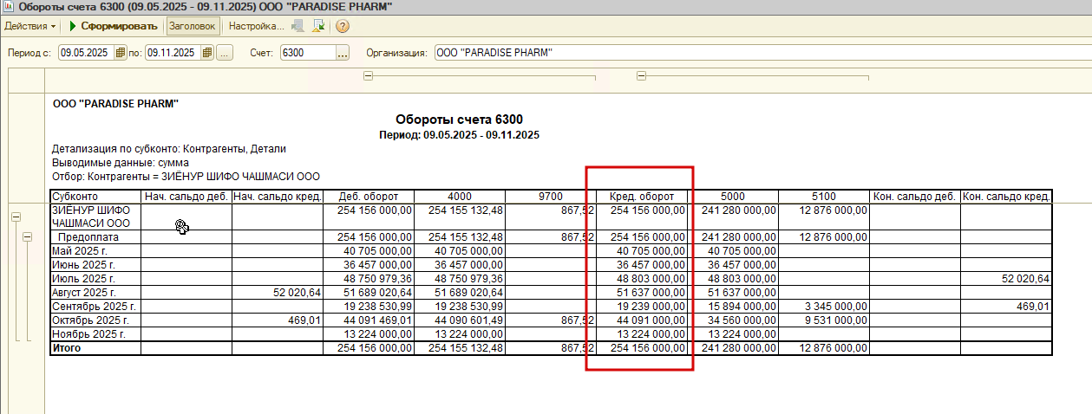Select the Деб. оборот column header
The image size is (1092, 414).
(x=368, y=196)
